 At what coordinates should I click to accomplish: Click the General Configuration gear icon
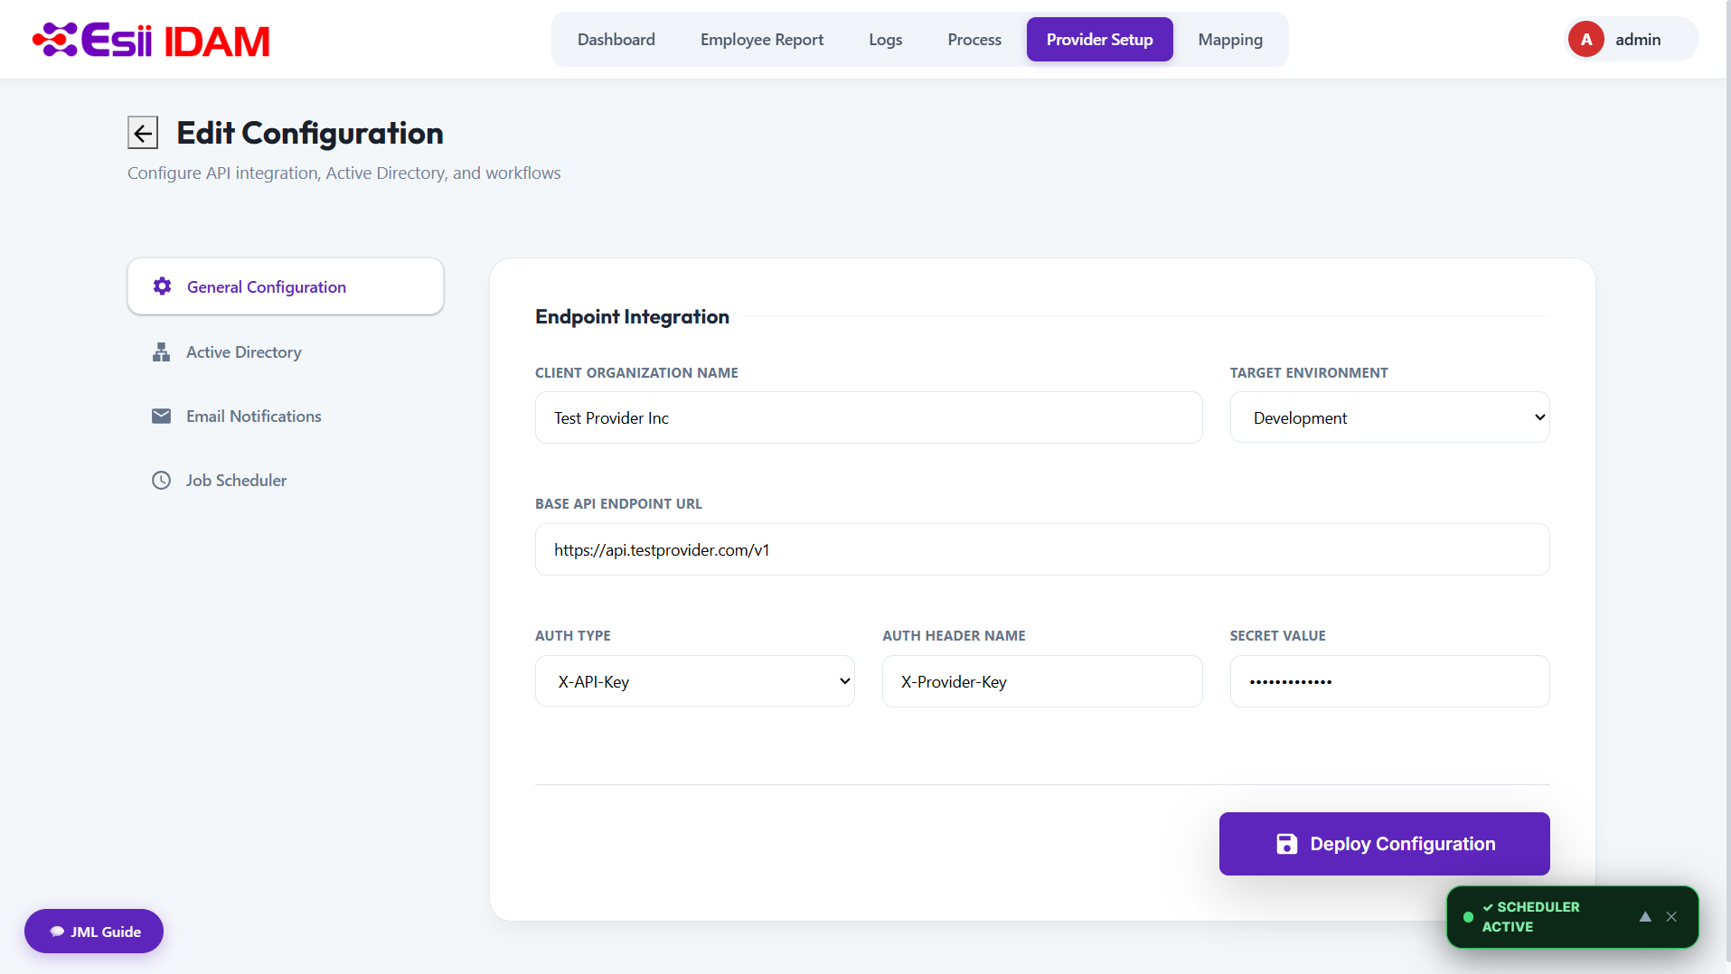point(163,286)
